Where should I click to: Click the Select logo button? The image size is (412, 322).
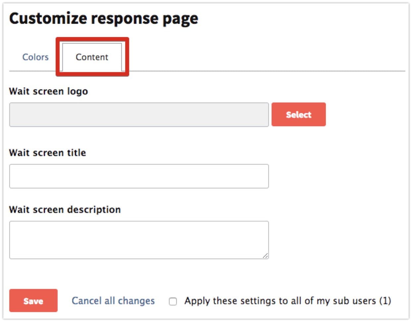point(298,114)
